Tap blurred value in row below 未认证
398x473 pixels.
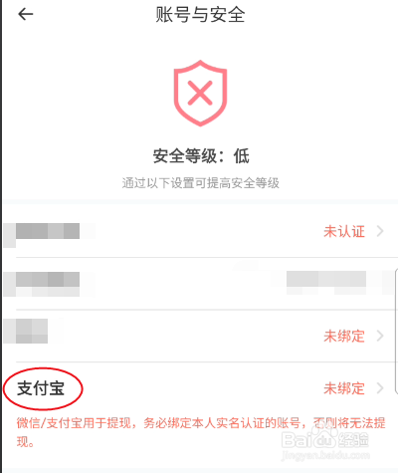tap(326, 279)
